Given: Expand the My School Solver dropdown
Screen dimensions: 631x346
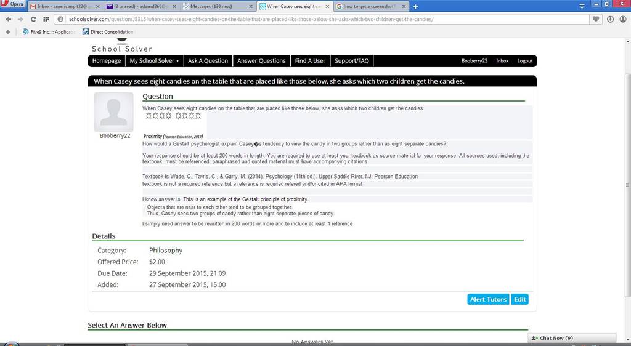Looking at the screenshot, I should (153, 61).
